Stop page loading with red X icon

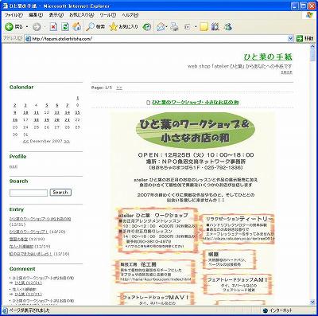pos(53,26)
